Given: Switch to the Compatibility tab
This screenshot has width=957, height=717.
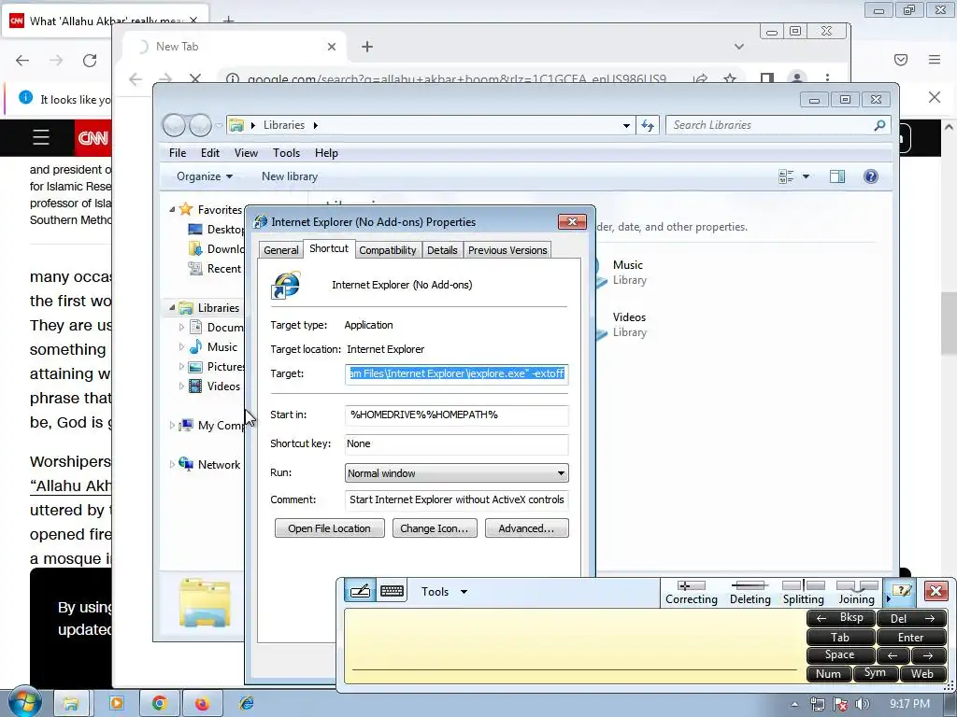Looking at the screenshot, I should point(388,250).
